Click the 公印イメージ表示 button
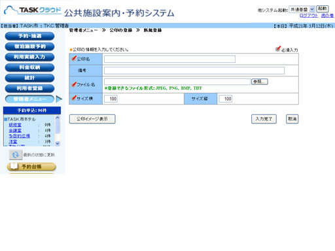335x251 pixels. coord(92,119)
